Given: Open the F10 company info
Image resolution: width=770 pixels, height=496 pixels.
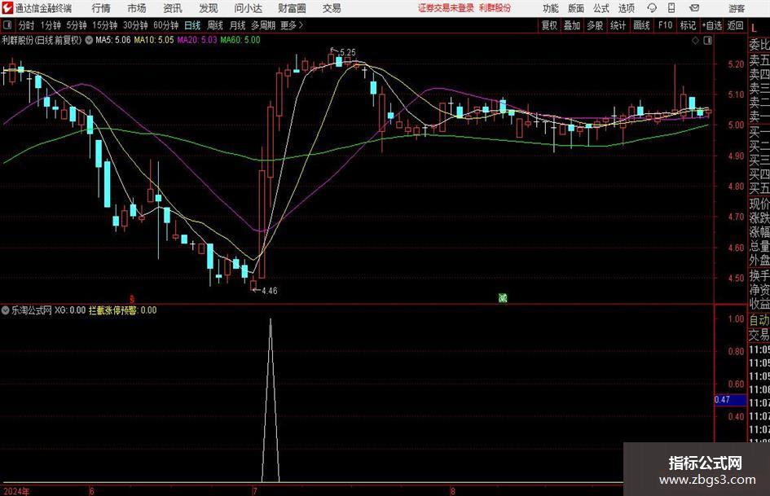Looking at the screenshot, I should (x=665, y=25).
